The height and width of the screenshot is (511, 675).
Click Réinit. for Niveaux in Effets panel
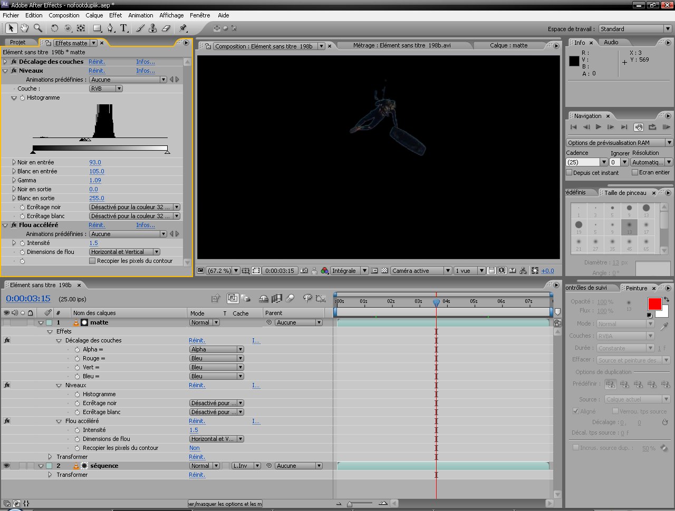coord(97,71)
